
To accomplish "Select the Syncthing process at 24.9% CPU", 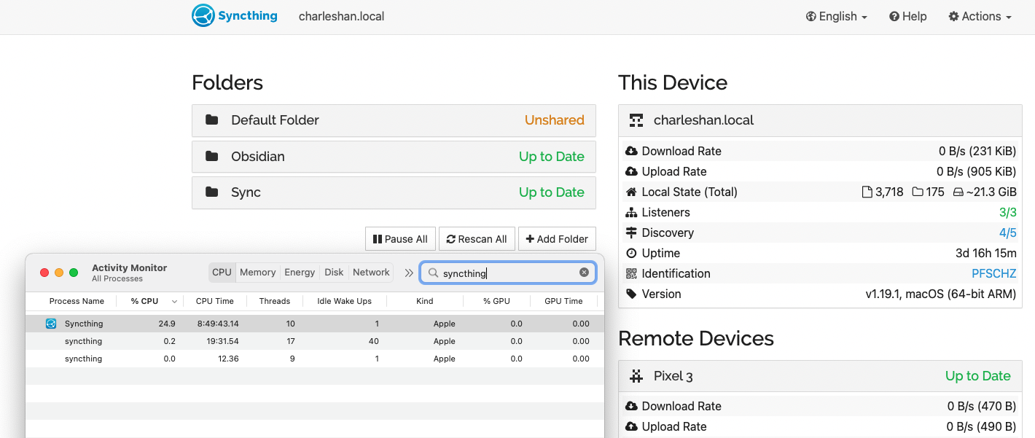I will [x=315, y=324].
